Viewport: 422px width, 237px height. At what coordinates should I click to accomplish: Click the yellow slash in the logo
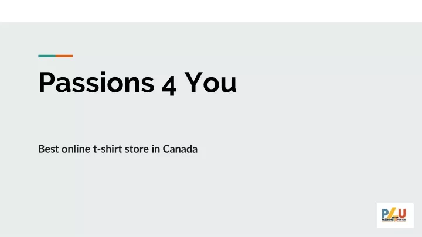(x=392, y=214)
